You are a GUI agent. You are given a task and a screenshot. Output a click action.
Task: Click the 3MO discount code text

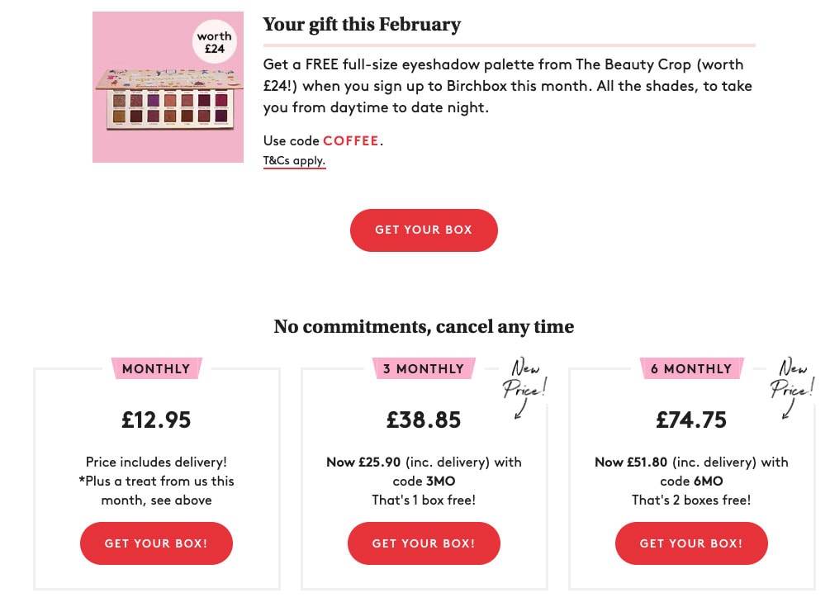click(x=440, y=481)
